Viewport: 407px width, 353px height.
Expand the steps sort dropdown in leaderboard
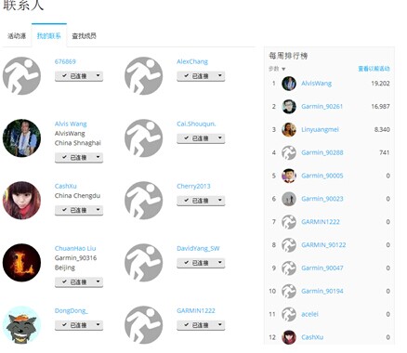pyautogui.click(x=277, y=69)
